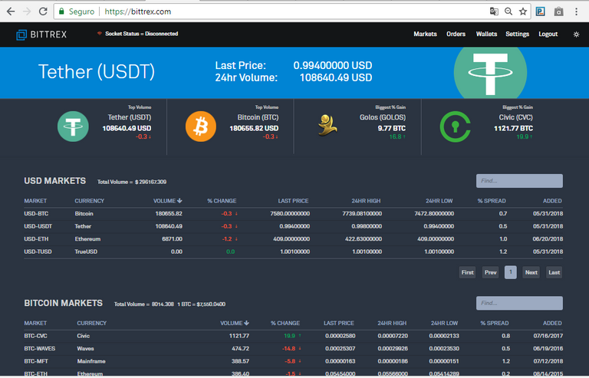The width and height of the screenshot is (589, 378).
Task: Bookmark this page with the star
Action: coord(522,12)
